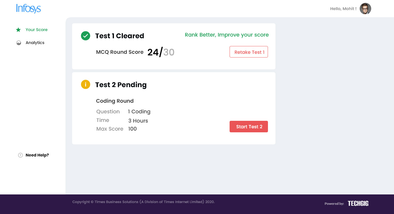Click the Test 1 Cleared heading
394x214 pixels.
tap(120, 36)
